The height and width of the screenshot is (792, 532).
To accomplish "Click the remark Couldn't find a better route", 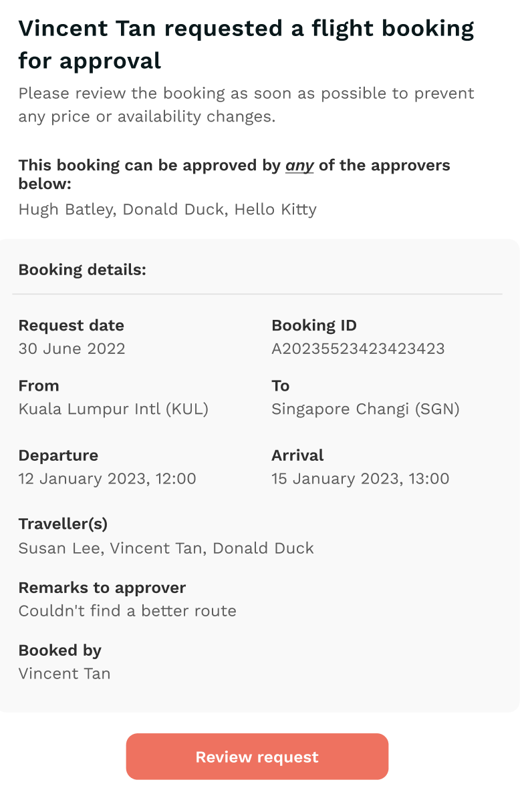I will (128, 610).
